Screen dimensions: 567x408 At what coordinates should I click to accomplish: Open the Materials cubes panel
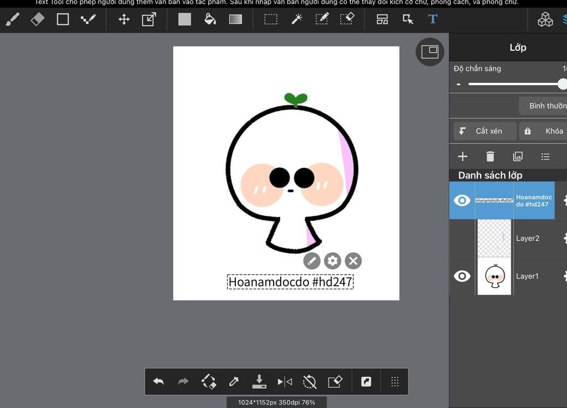point(545,19)
